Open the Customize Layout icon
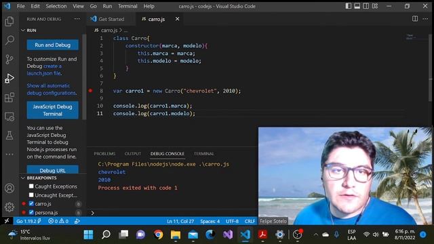Image resolution: width=434 pixels, height=244 pixels. [375, 6]
